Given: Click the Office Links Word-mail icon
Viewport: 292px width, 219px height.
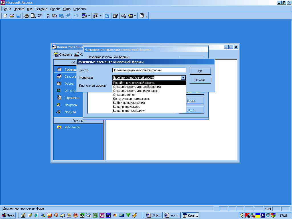Looking at the screenshot, I should coord(84,16).
